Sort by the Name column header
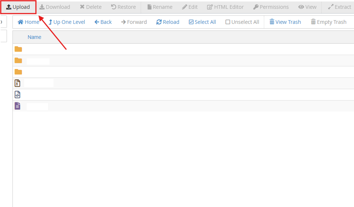The image size is (354, 207). 34,37
